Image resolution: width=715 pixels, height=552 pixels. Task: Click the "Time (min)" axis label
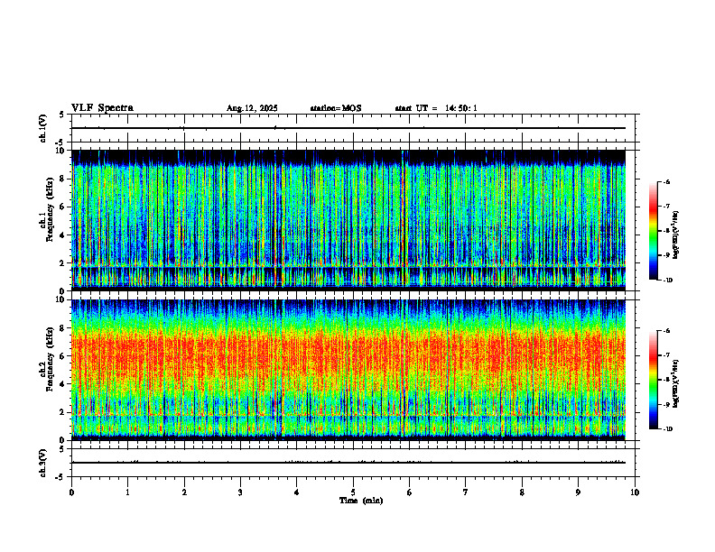[x=361, y=501]
